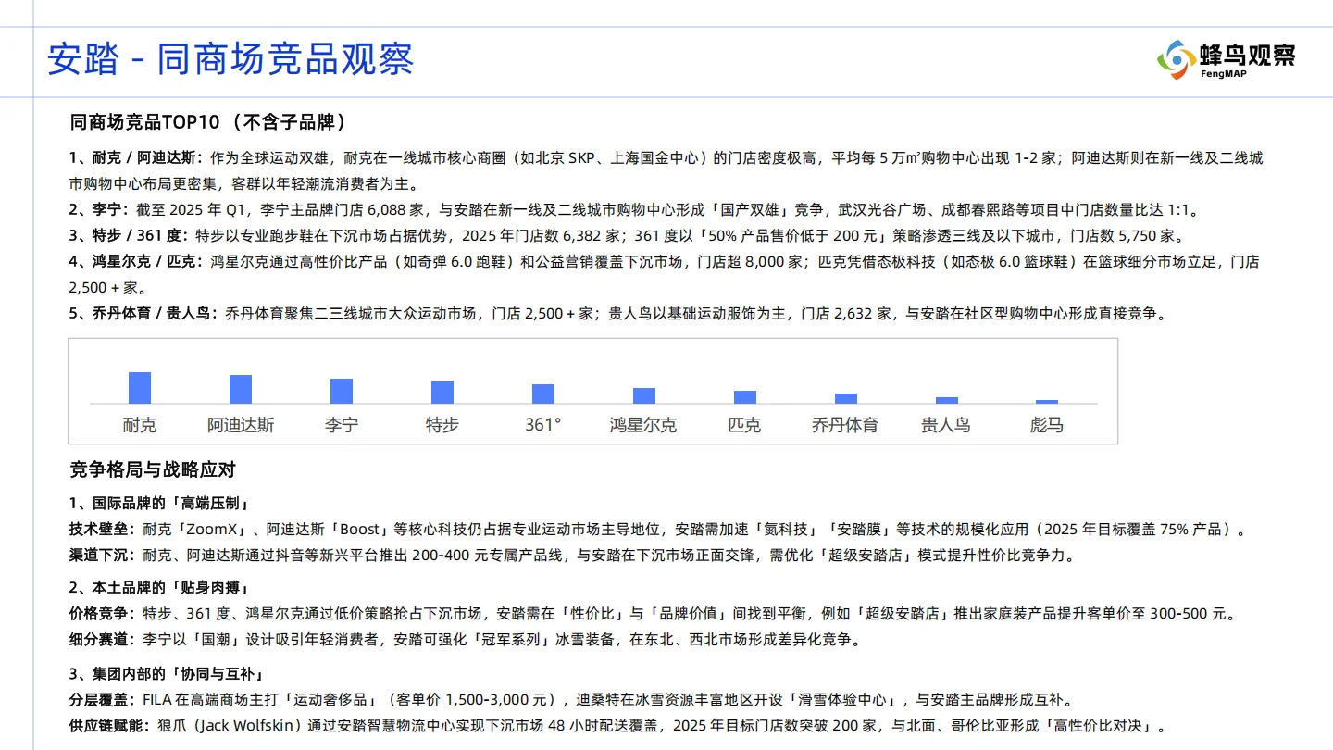Click the slide title 安踏 - 同商场竞品观察
The image size is (1333, 750).
230,59
